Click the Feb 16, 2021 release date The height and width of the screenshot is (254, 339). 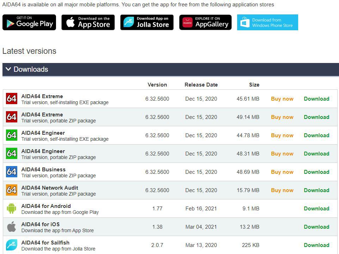click(201, 209)
